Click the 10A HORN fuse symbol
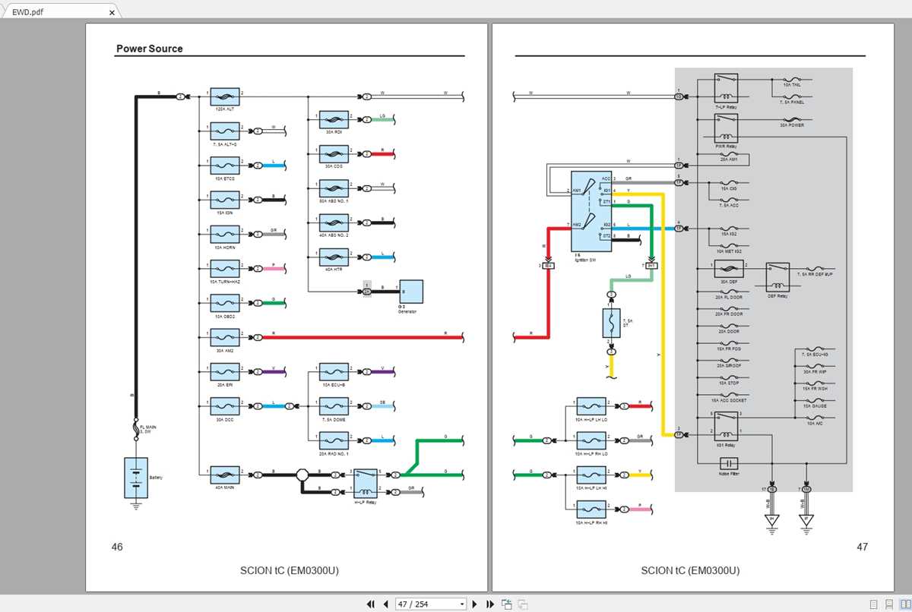Screen dimensions: 912x612 (x=224, y=234)
